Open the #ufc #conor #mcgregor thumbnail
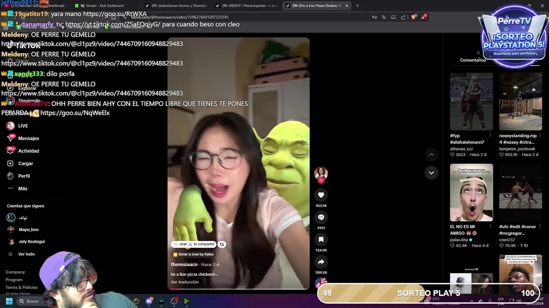The image size is (549, 308). click(x=520, y=192)
